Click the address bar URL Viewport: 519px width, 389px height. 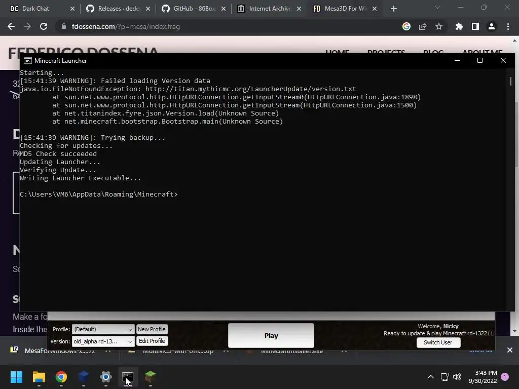(126, 26)
